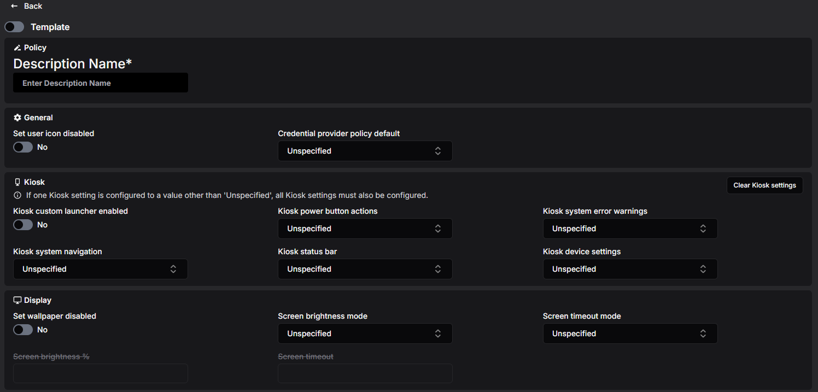Click the Kiosk device icon

pyautogui.click(x=17, y=182)
